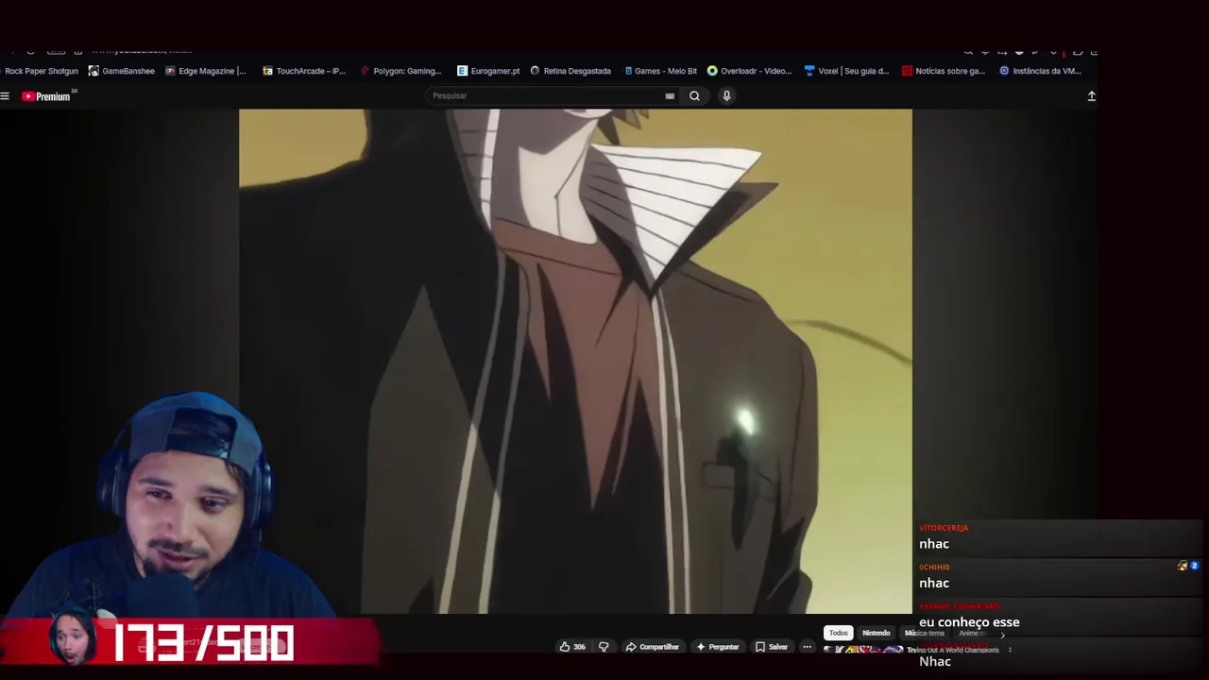The width and height of the screenshot is (1209, 680).
Task: Save video with the Salvar button
Action: coord(772,647)
